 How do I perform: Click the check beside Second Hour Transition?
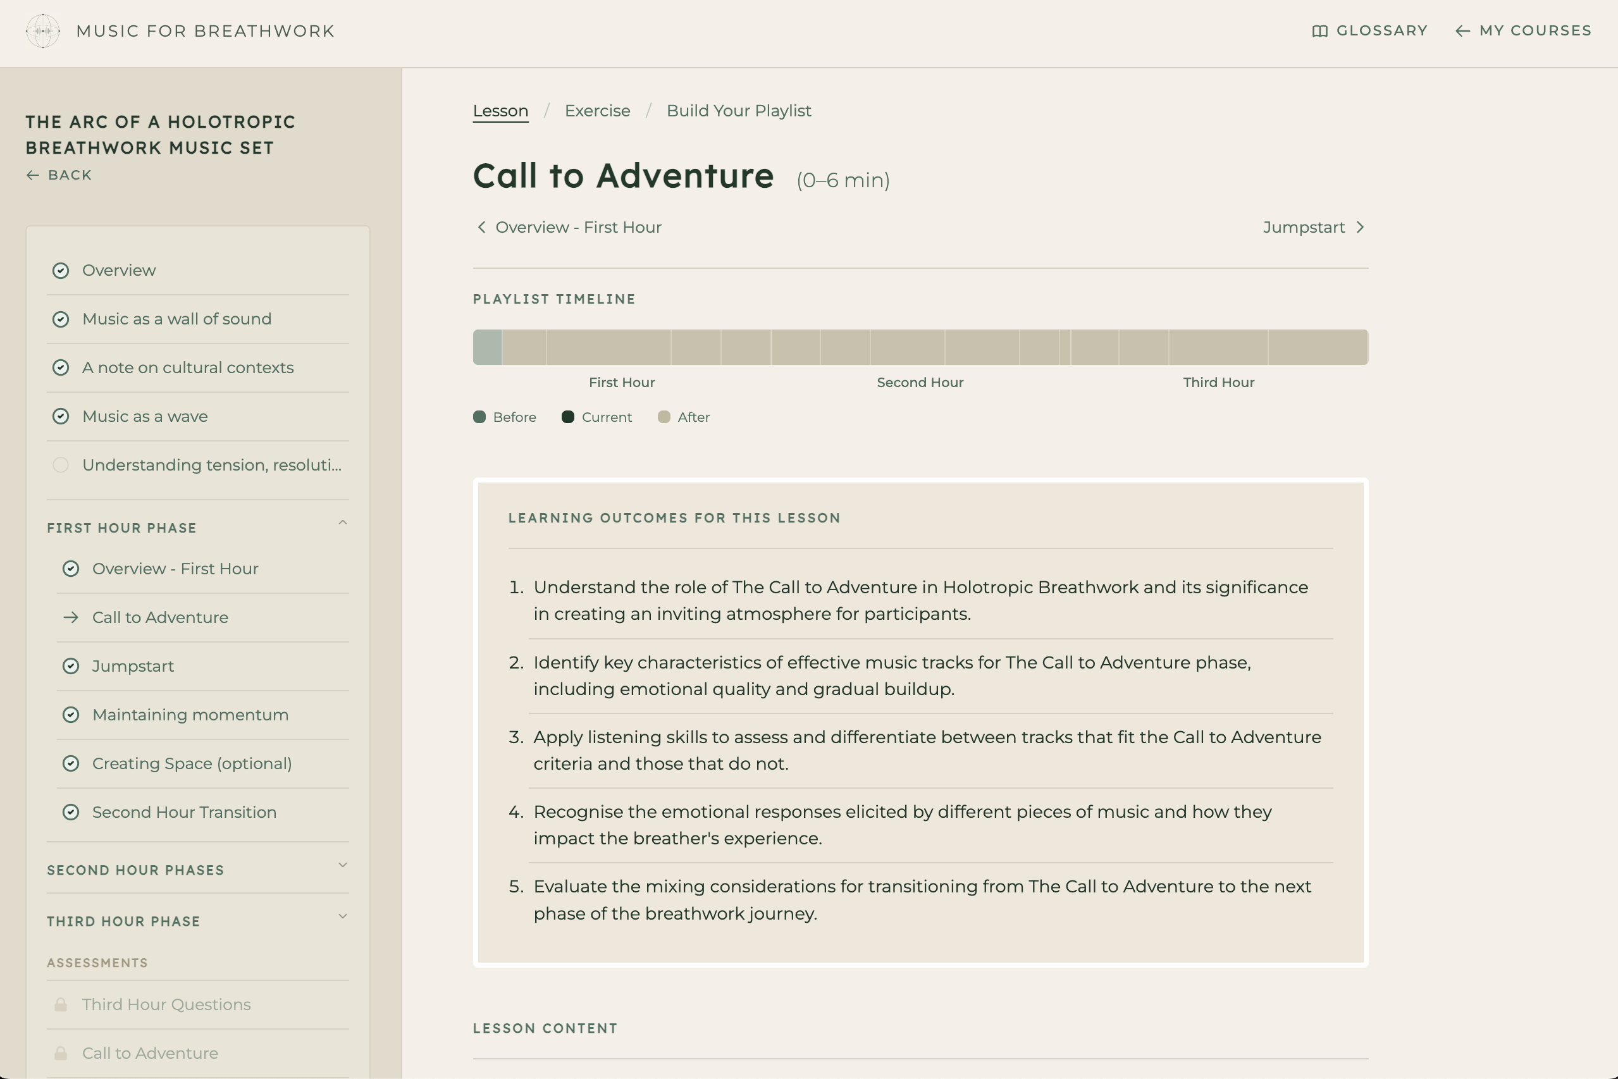click(71, 813)
